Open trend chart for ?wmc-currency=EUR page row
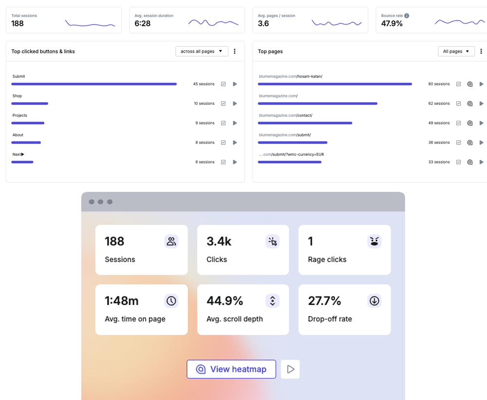 (458, 162)
